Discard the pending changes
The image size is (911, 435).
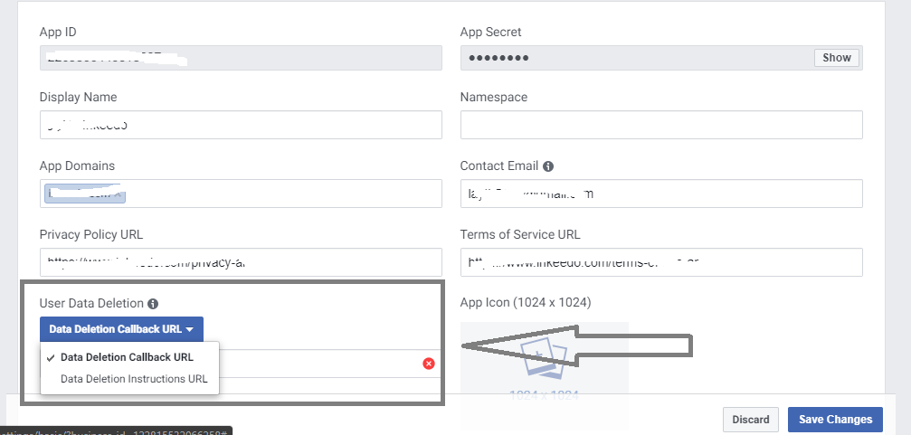point(751,420)
